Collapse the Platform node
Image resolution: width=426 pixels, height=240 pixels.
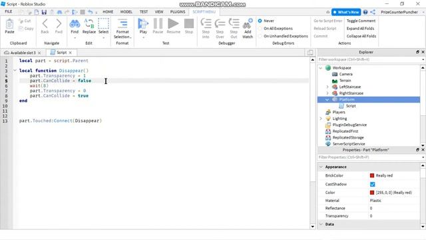pos(327,99)
